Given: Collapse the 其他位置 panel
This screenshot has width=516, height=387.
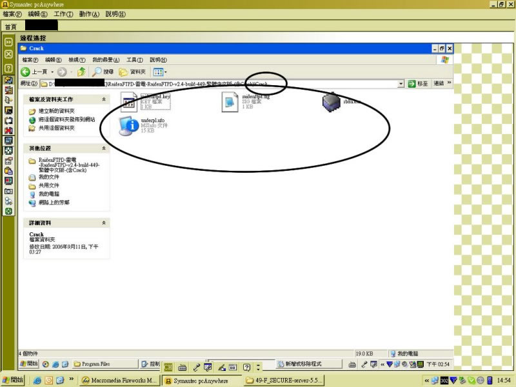Looking at the screenshot, I should [104, 148].
